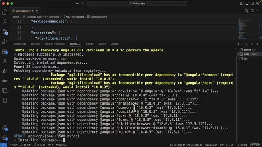Open the Extensions view
The width and height of the screenshot is (262, 147).
(5, 51)
